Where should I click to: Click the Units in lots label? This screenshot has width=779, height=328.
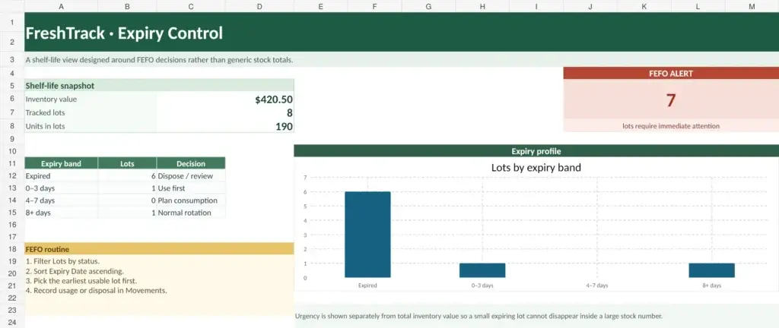pyautogui.click(x=45, y=126)
